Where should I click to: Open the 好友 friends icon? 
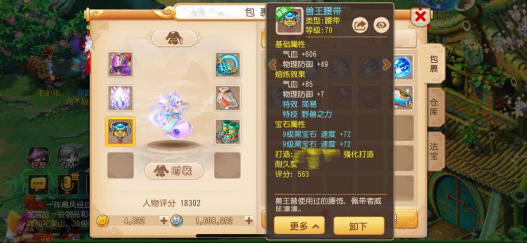point(39,157)
